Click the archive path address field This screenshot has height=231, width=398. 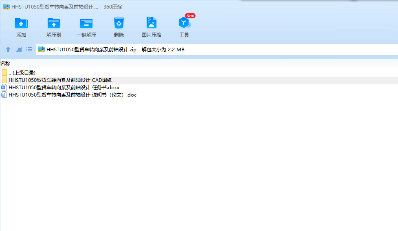[217, 50]
